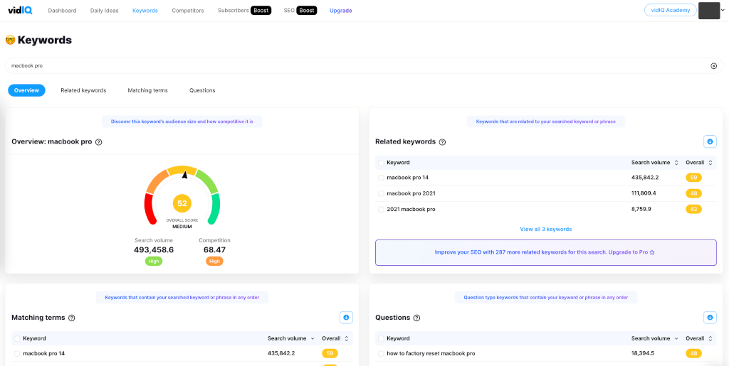Viewport: 729px width, 366px height.
Task: Switch to the Matching terms tab
Action: [x=147, y=90]
